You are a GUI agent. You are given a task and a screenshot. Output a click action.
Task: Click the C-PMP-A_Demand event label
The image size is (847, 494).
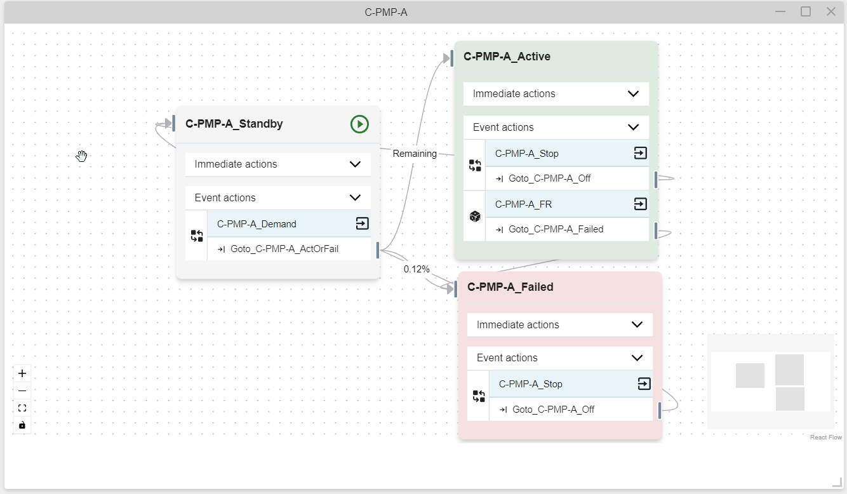coord(257,224)
